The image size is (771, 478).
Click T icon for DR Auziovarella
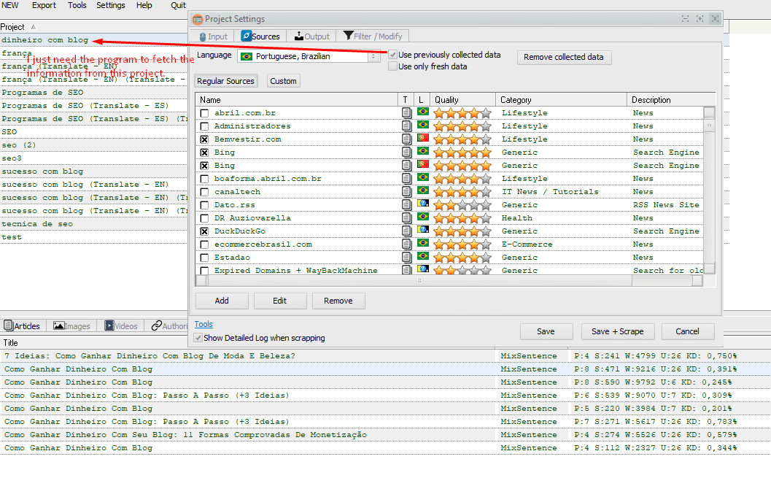click(x=406, y=218)
